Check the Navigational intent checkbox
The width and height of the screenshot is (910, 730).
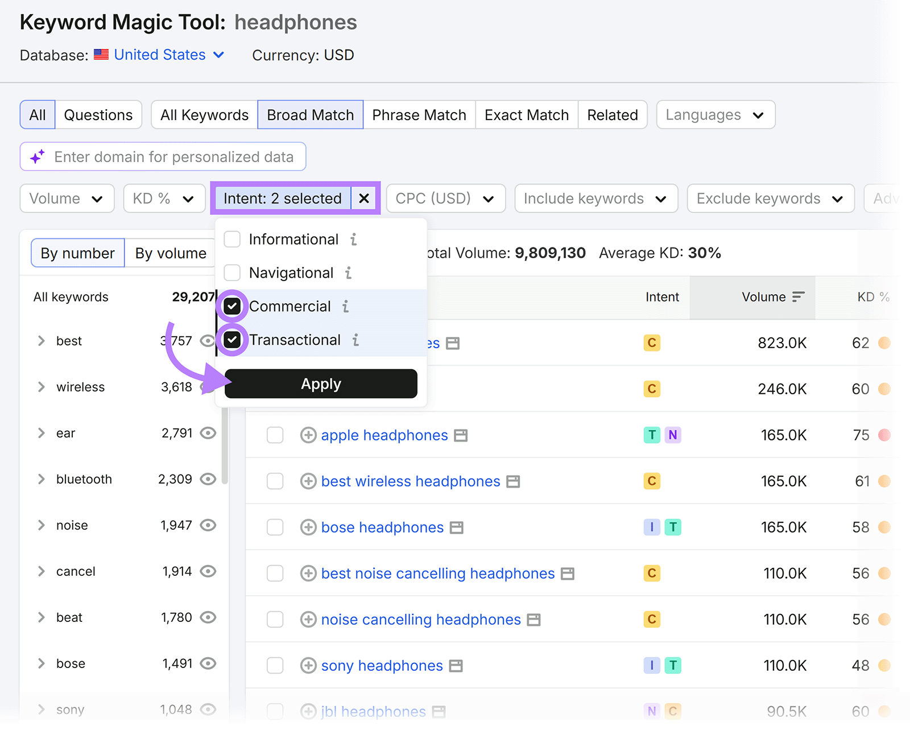click(x=232, y=273)
